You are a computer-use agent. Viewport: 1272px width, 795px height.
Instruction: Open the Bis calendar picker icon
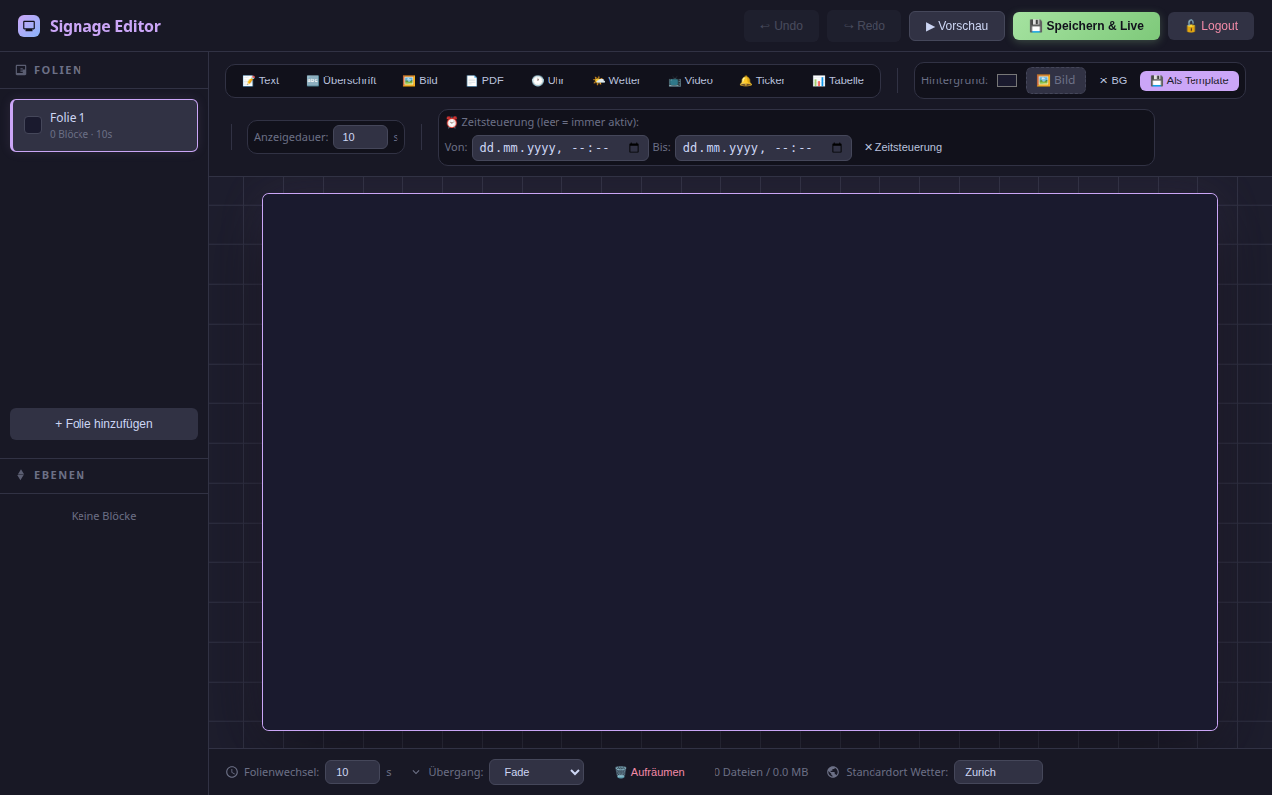(x=837, y=148)
